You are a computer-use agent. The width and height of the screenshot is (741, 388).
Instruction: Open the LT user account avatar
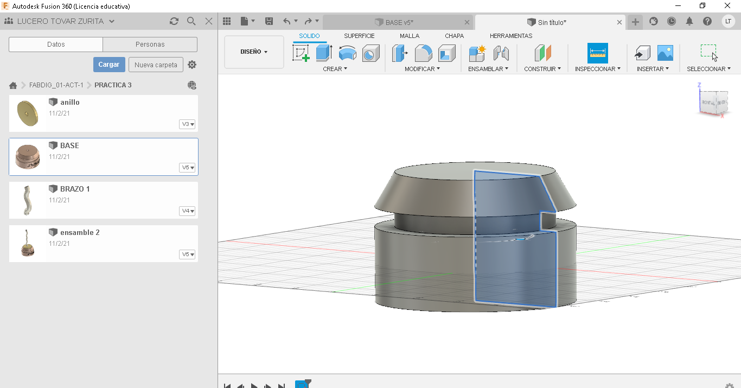coord(728,21)
